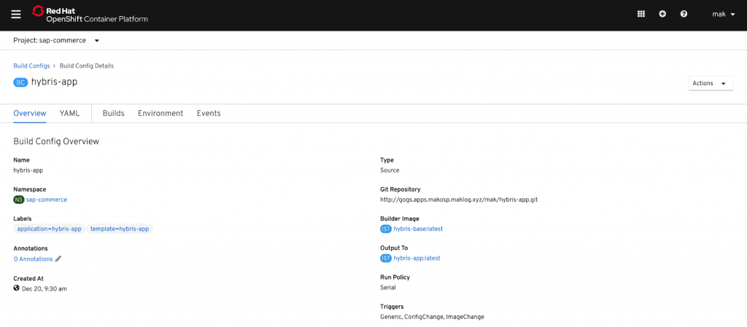Click the NS namespace badge icon
Viewport: 747px width, 327px height.
click(x=19, y=199)
